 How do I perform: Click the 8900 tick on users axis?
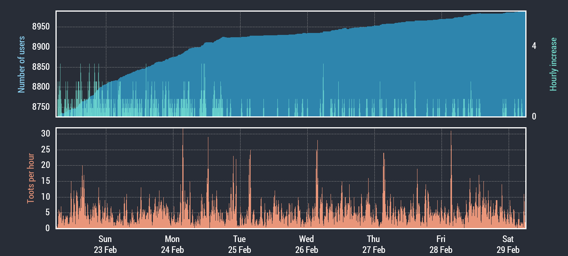point(40,47)
